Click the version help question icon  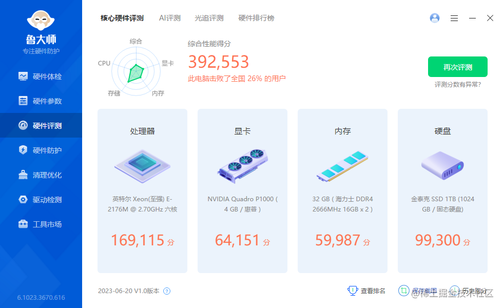tap(167, 291)
